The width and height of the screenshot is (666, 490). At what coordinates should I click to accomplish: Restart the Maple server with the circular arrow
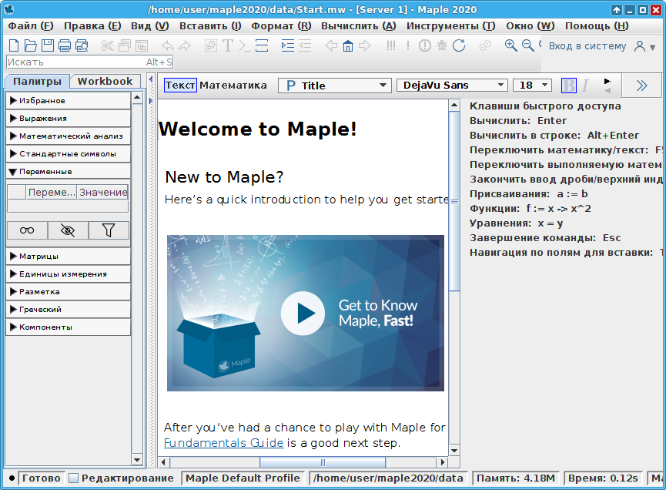click(x=459, y=45)
